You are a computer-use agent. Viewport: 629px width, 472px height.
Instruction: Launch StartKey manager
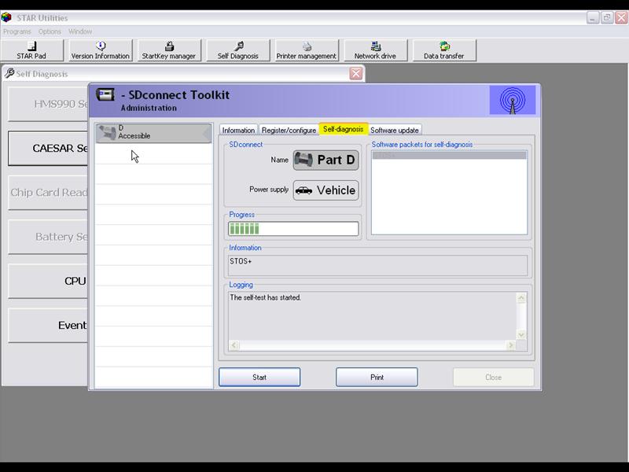point(169,50)
